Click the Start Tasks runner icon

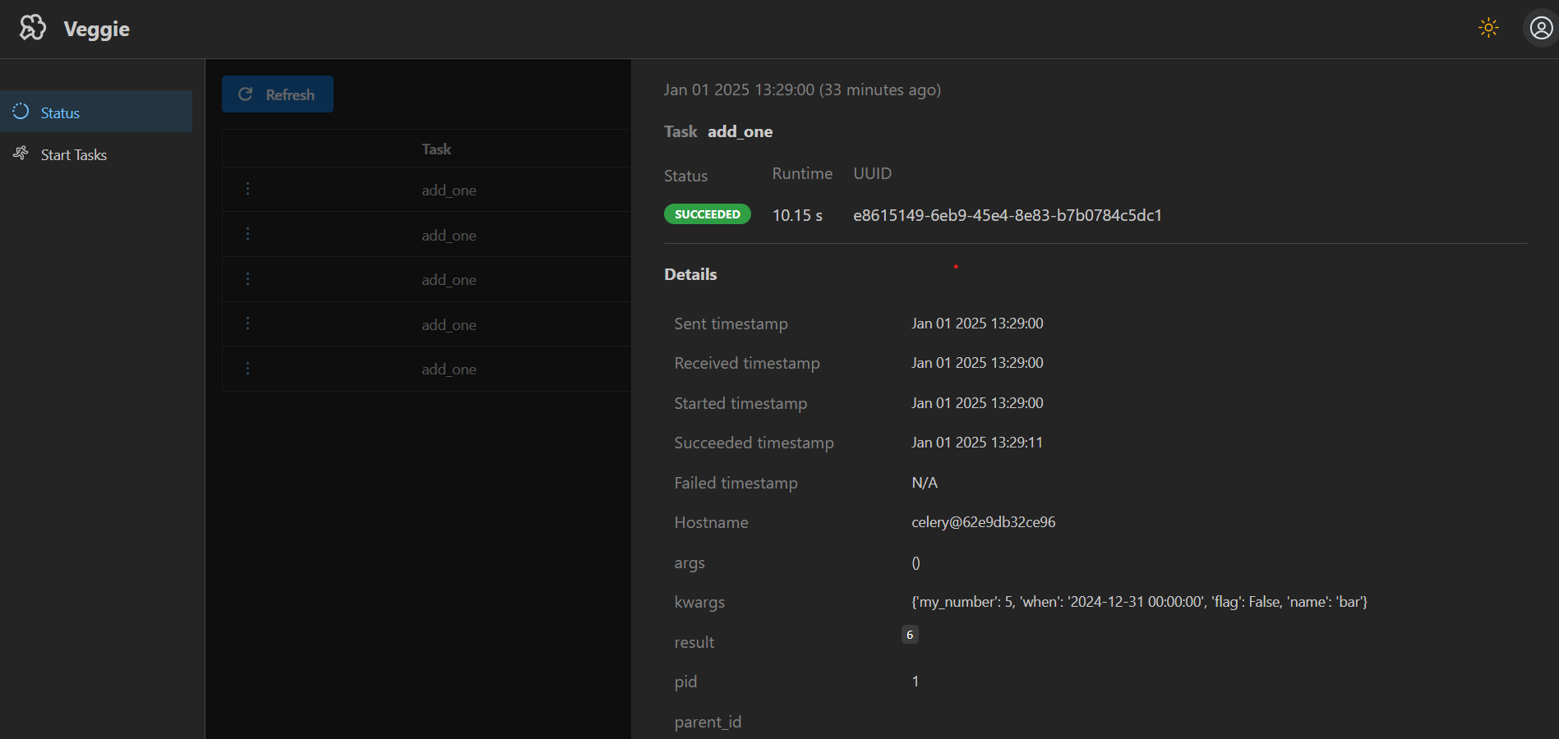(x=21, y=154)
